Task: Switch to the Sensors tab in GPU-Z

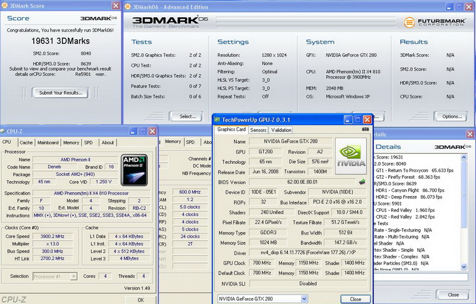Action: [x=258, y=129]
